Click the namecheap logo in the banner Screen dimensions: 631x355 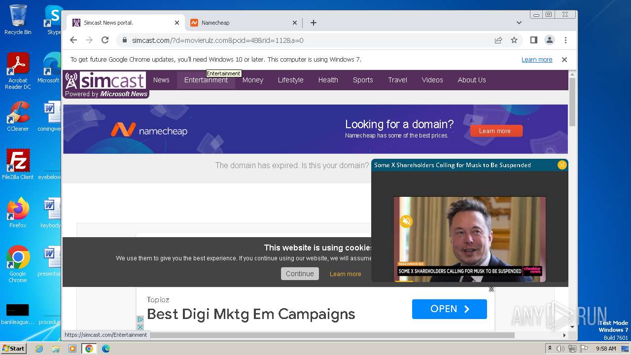coord(149,130)
